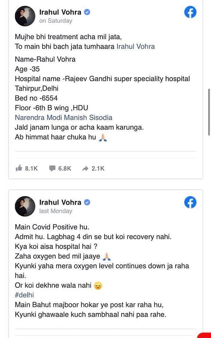
Task: Click the verified badge on second post
Action: click(87, 202)
